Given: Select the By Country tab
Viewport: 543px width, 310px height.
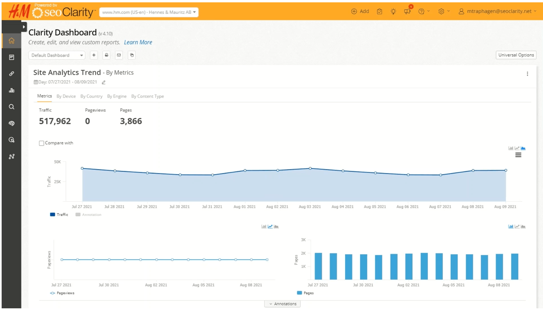Looking at the screenshot, I should point(91,96).
